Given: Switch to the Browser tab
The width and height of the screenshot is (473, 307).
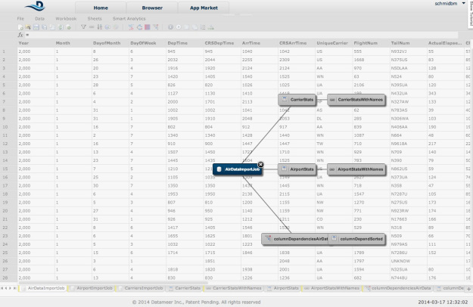Looking at the screenshot, I should [x=151, y=6].
